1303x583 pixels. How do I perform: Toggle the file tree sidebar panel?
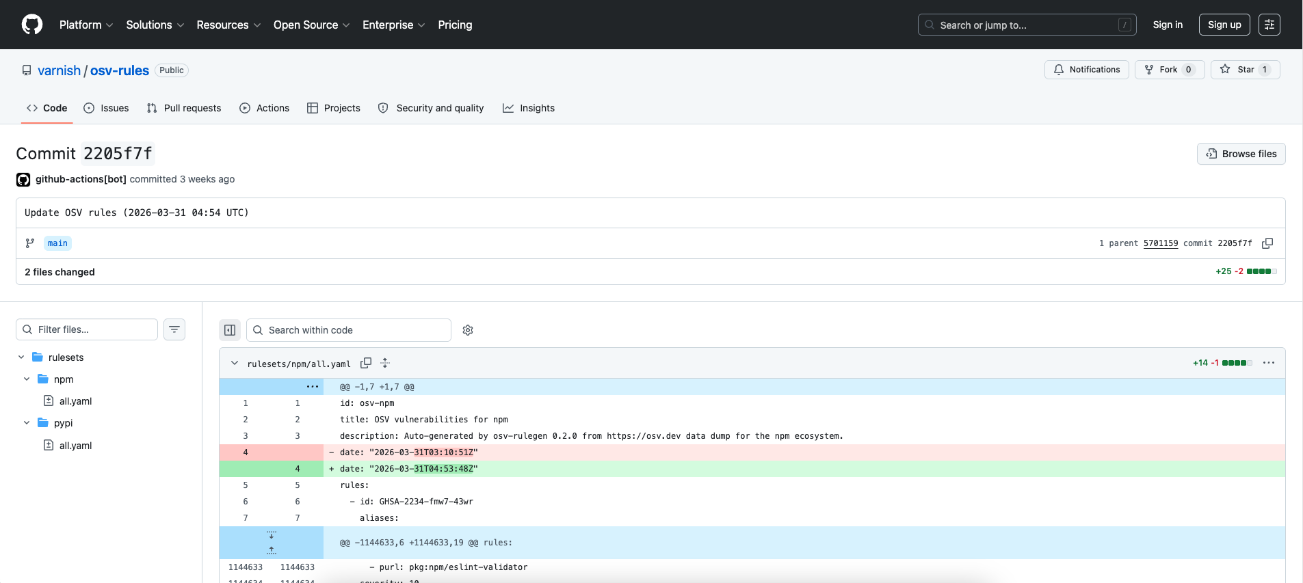coord(230,330)
